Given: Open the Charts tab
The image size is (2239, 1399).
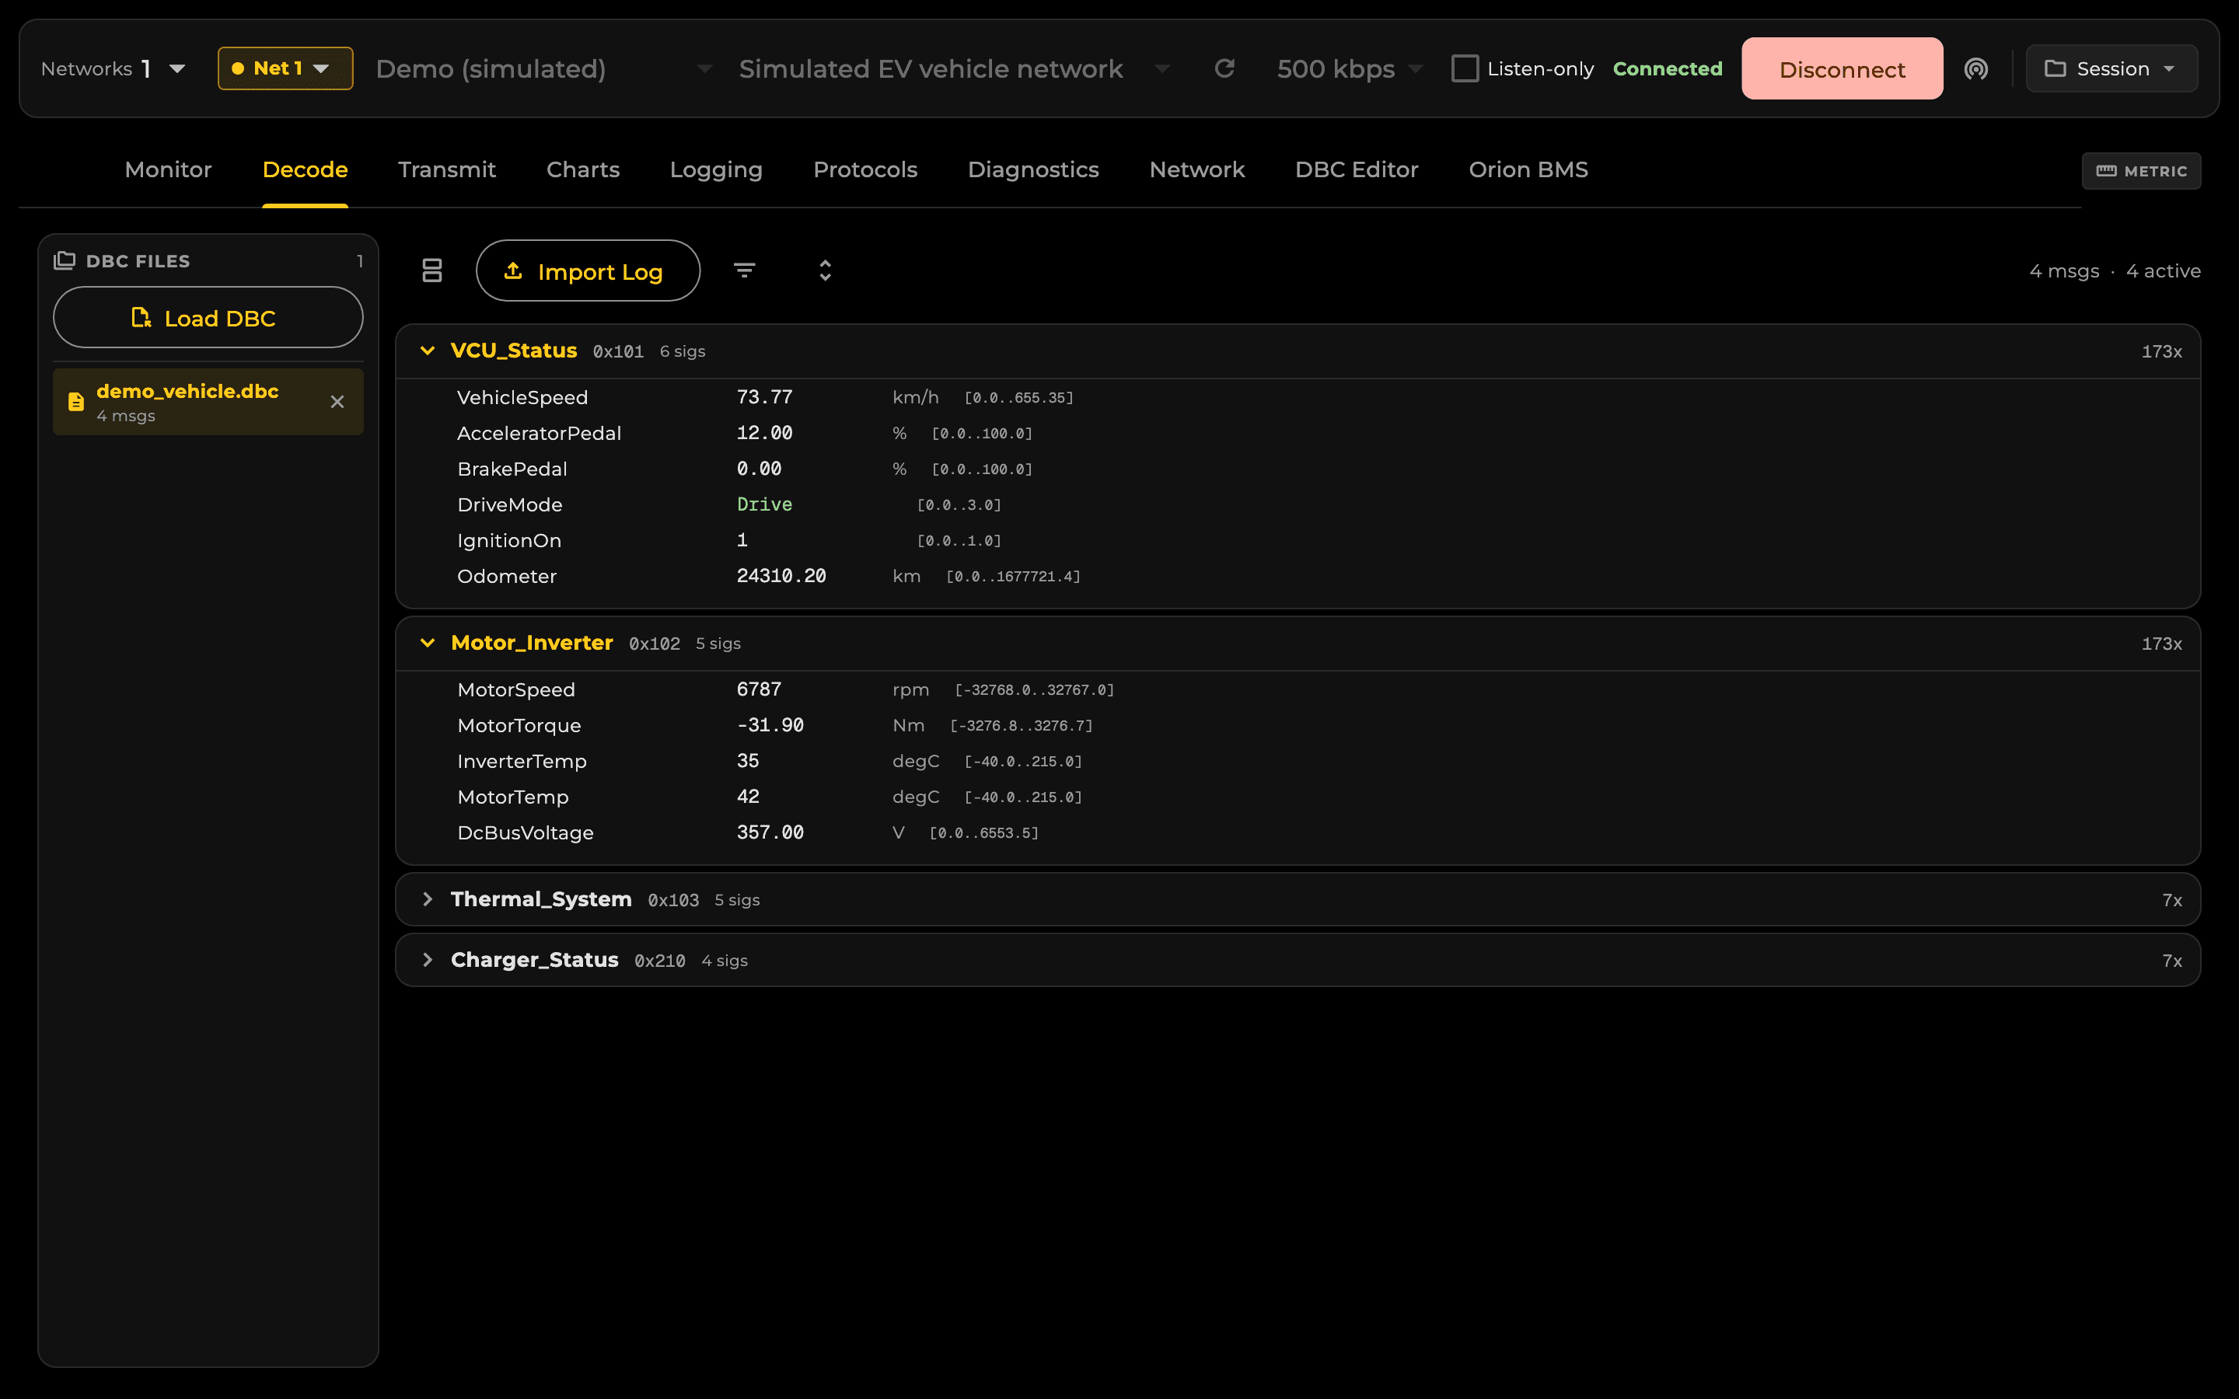Looking at the screenshot, I should click(583, 169).
